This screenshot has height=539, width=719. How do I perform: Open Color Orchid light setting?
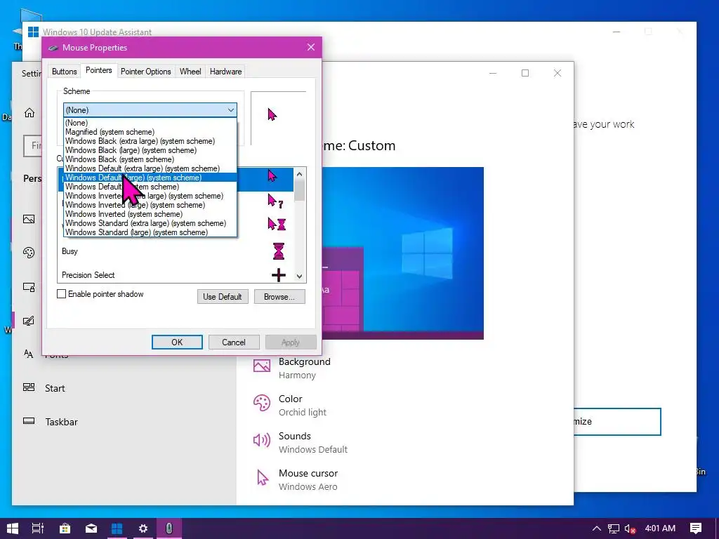point(290,405)
